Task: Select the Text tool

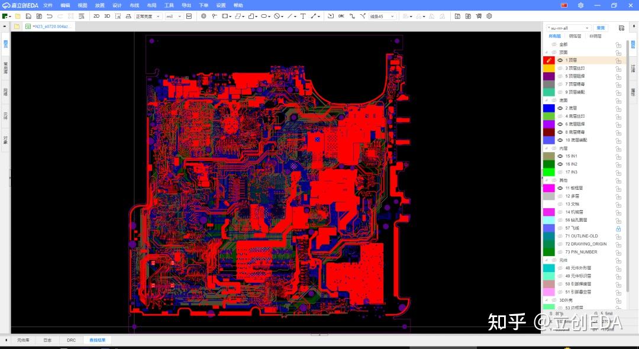Action: pos(303,17)
